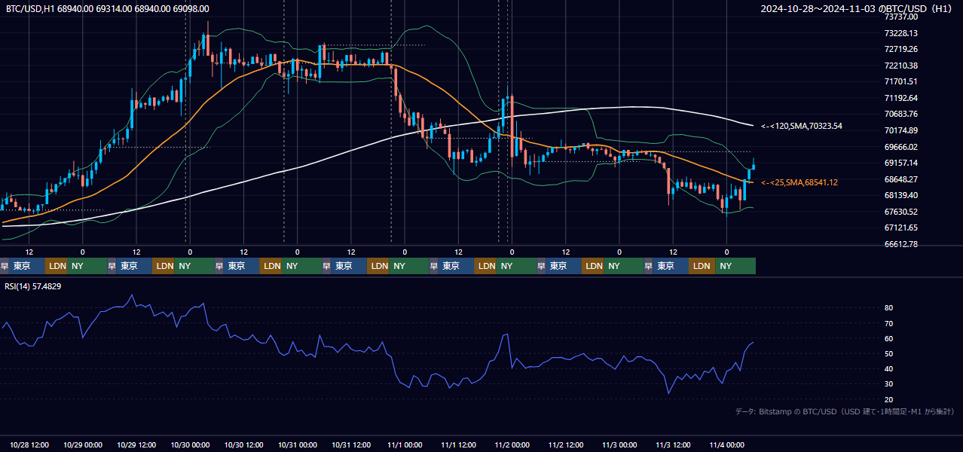
Task: Click the RSI(14) 57.4829 indicator label
Action: pyautogui.click(x=33, y=286)
